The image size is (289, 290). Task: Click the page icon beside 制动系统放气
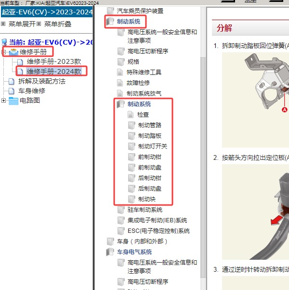click(120, 94)
